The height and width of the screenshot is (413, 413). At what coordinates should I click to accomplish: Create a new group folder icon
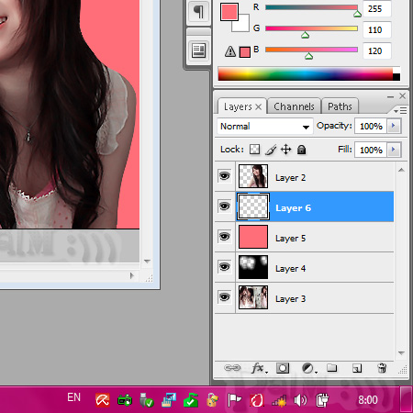331,367
